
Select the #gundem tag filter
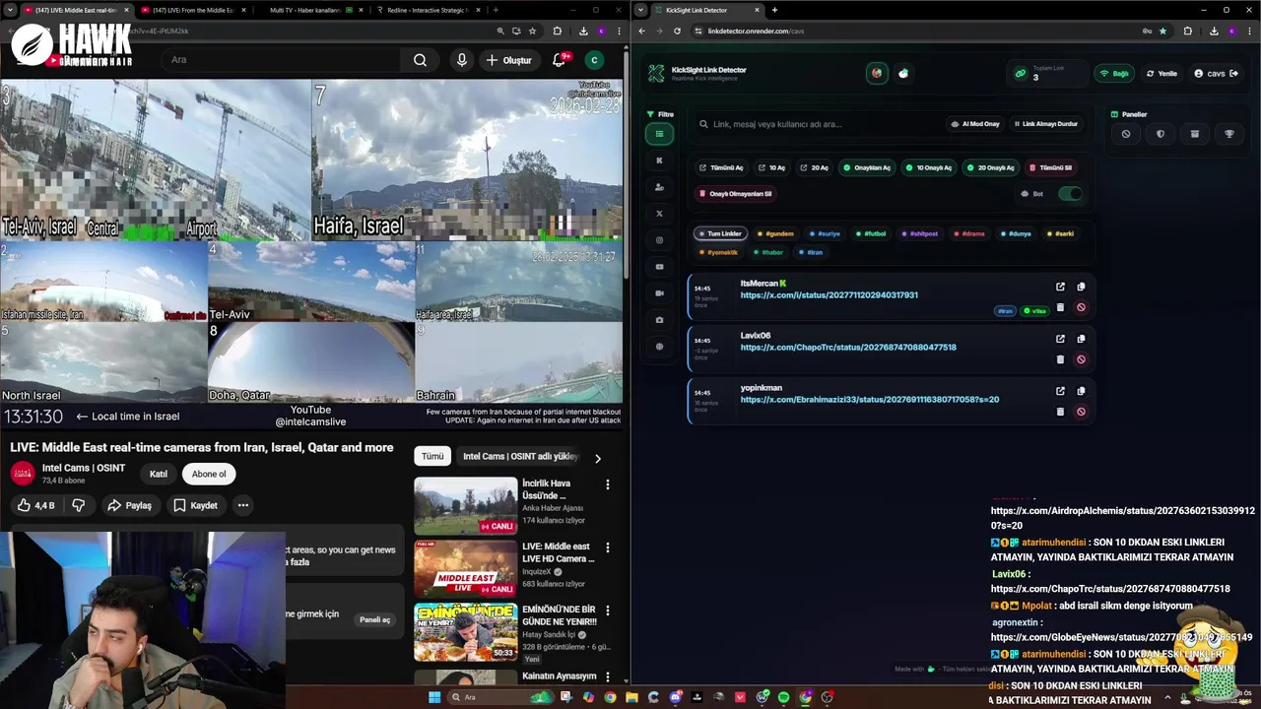[x=775, y=234]
